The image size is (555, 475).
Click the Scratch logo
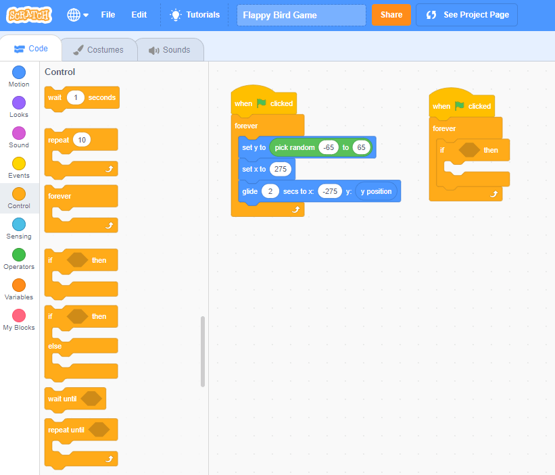pyautogui.click(x=29, y=14)
